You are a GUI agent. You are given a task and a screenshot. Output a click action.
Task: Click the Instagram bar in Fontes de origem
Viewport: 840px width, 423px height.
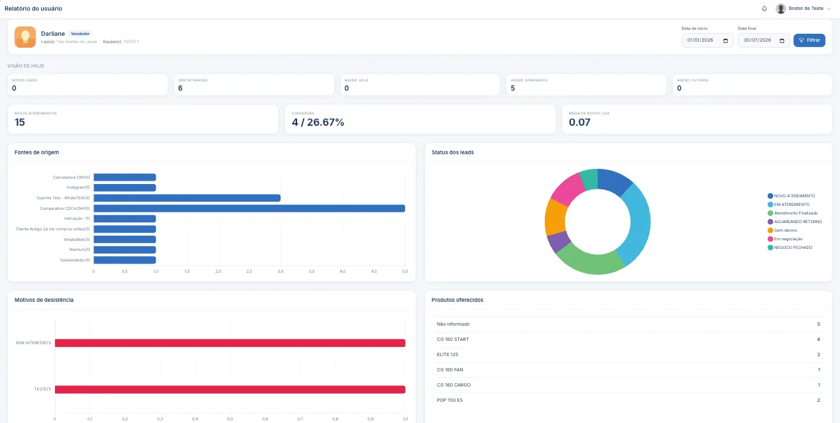[x=125, y=187]
